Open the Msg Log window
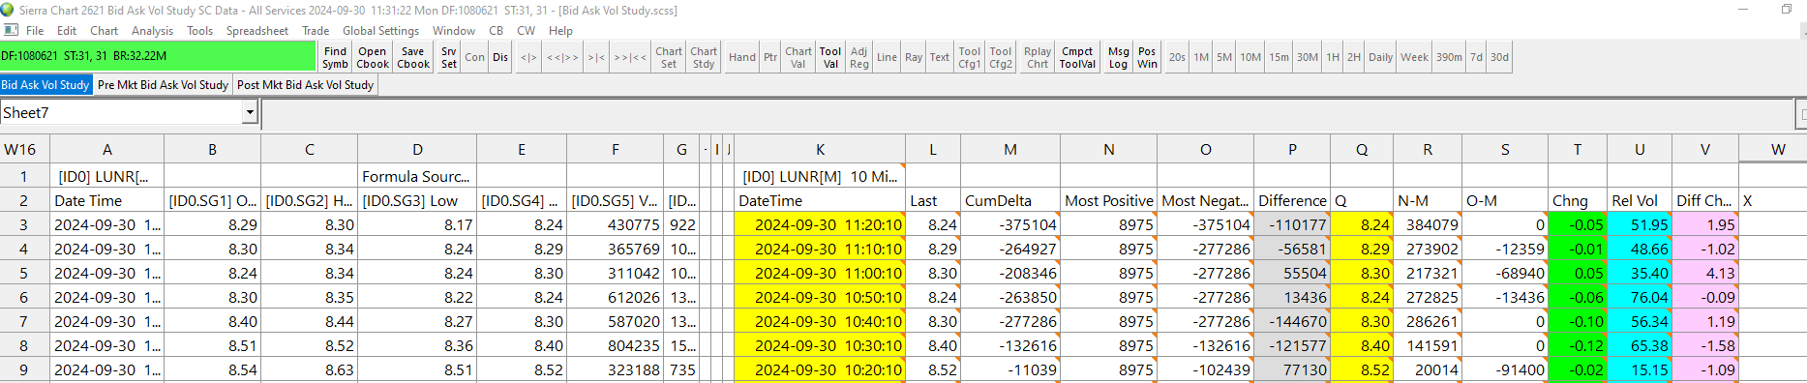 pos(1118,57)
